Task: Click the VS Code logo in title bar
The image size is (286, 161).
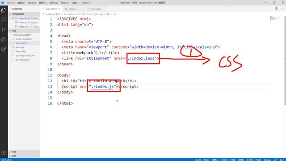Action: point(2,3)
